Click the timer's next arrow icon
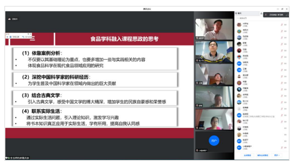The width and height of the screenshot is (292, 163). pyautogui.click(x=7, y=37)
